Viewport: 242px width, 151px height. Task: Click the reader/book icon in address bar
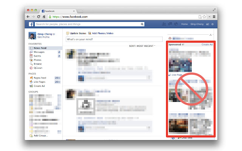pyautogui.click(x=200, y=17)
